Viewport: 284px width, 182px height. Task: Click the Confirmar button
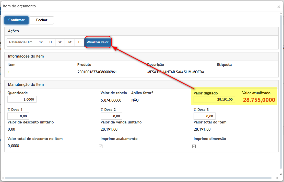click(x=16, y=20)
